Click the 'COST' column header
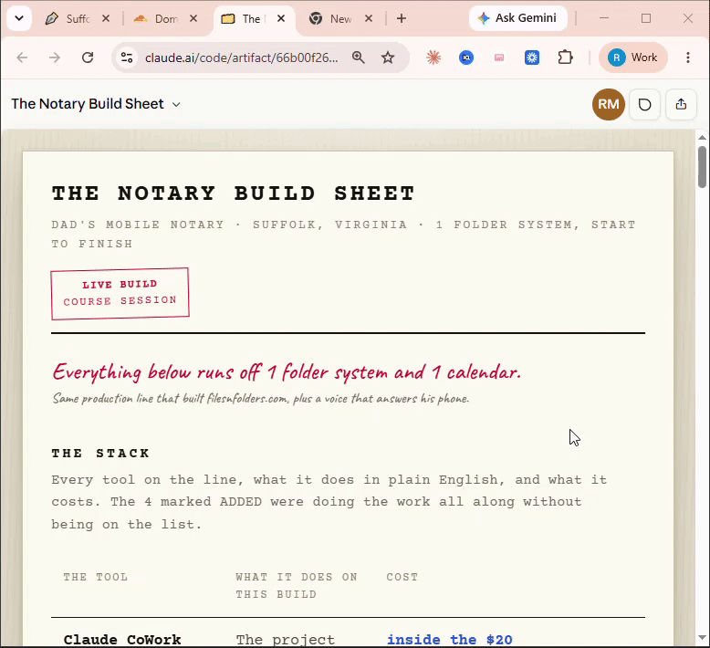 pyautogui.click(x=402, y=577)
